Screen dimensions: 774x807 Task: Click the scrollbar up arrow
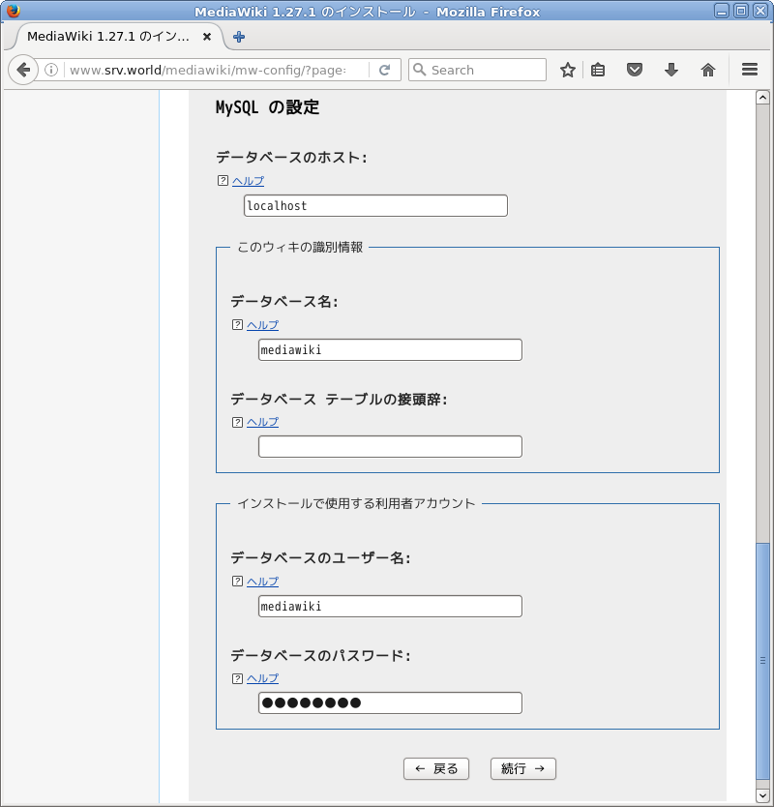tap(762, 98)
